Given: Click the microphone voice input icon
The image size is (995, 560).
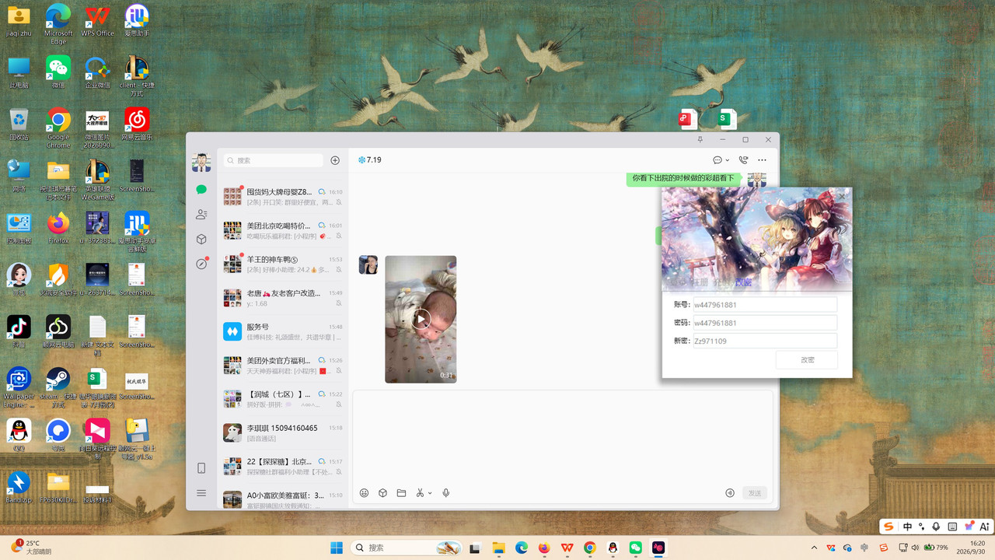Looking at the screenshot, I should pos(446,493).
